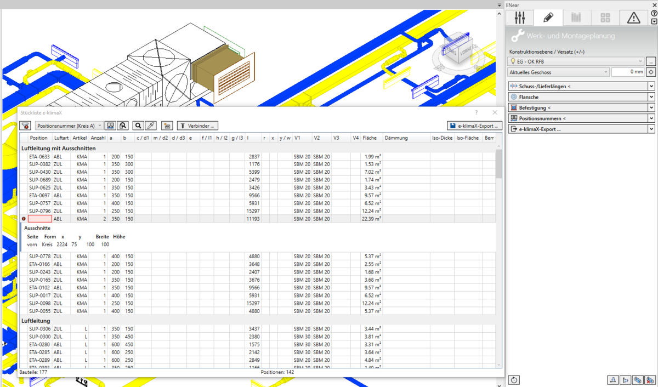This screenshot has height=387, width=658.
Task: Click the e-klimaX-Export button in Stückliste
Action: 474,126
